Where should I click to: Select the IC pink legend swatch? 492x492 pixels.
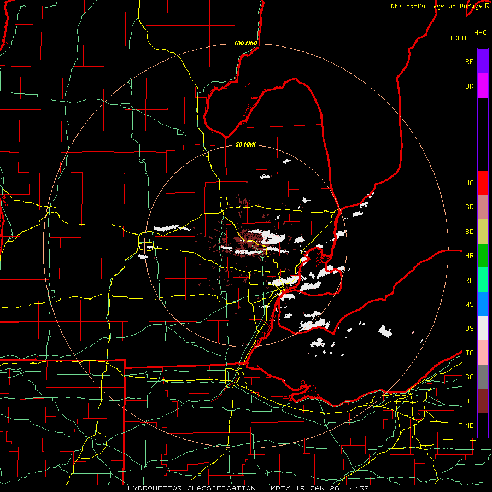pyautogui.click(x=483, y=353)
